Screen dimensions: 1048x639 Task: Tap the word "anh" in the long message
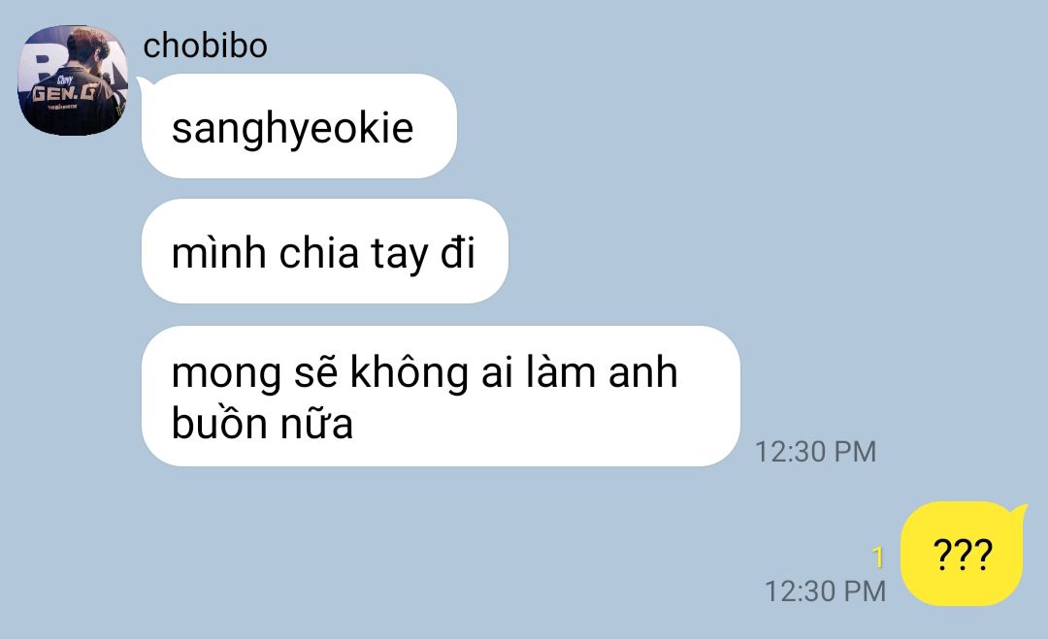[643, 372]
